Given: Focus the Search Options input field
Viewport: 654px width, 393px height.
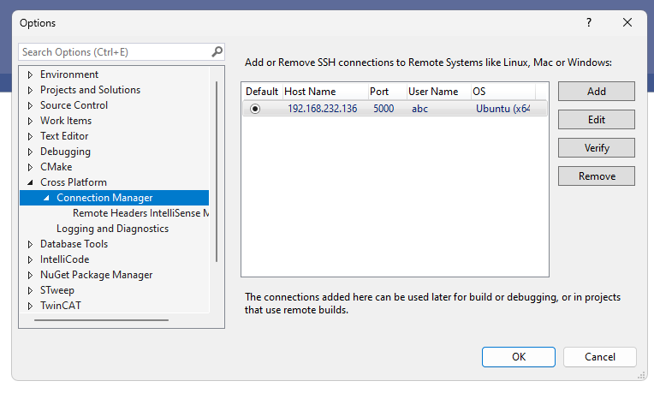Looking at the screenshot, I should 115,51.
